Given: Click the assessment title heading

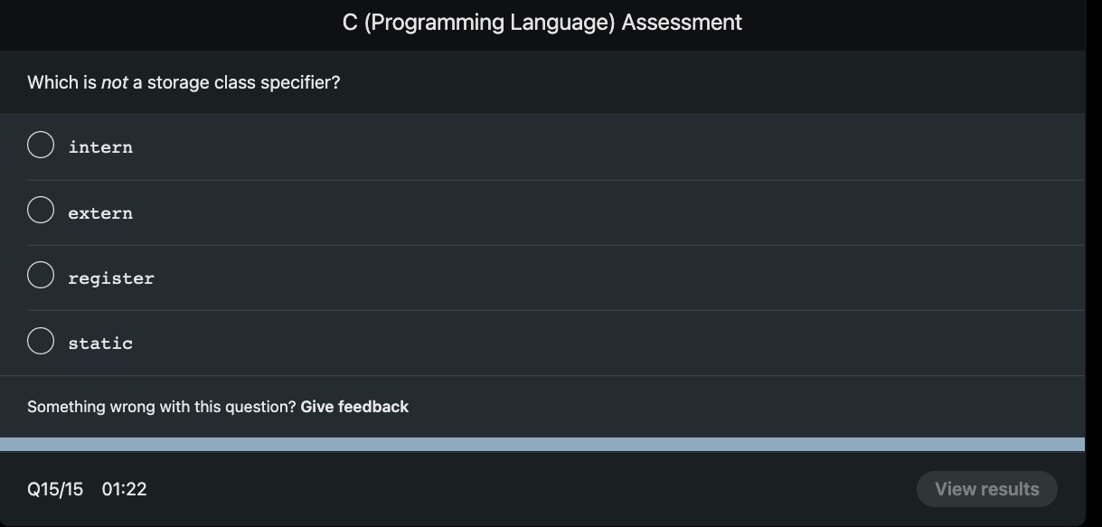Looking at the screenshot, I should coord(541,22).
